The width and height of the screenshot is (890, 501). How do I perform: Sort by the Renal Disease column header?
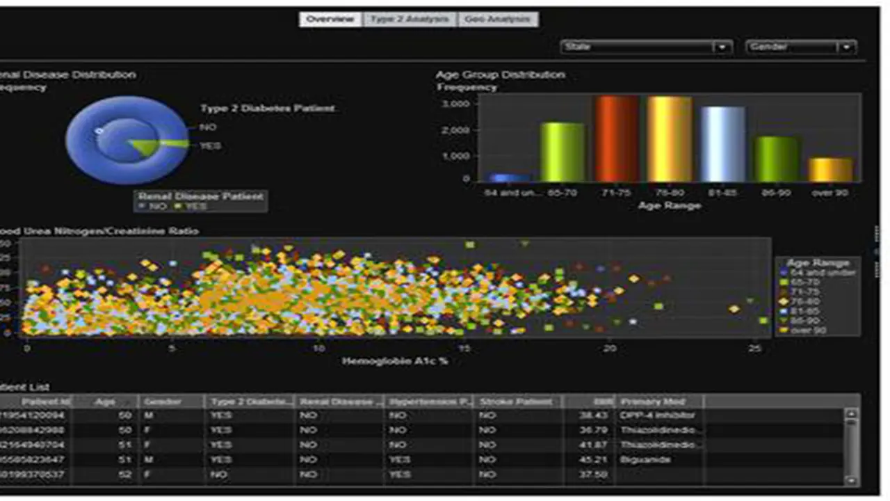pos(340,401)
